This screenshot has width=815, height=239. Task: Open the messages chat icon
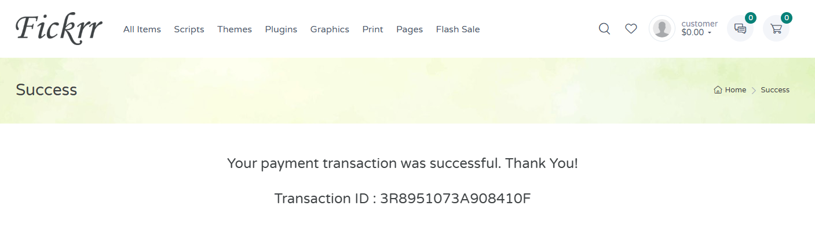pos(740,29)
